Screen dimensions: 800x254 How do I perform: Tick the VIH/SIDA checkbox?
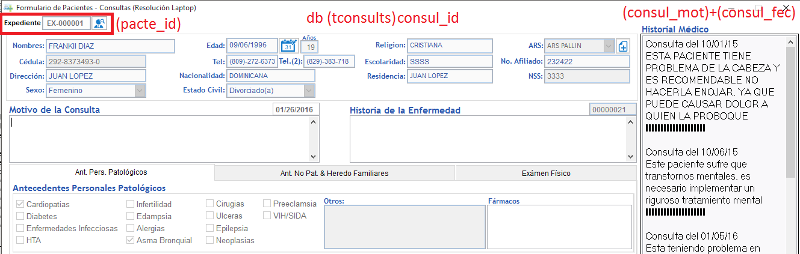tap(267, 216)
